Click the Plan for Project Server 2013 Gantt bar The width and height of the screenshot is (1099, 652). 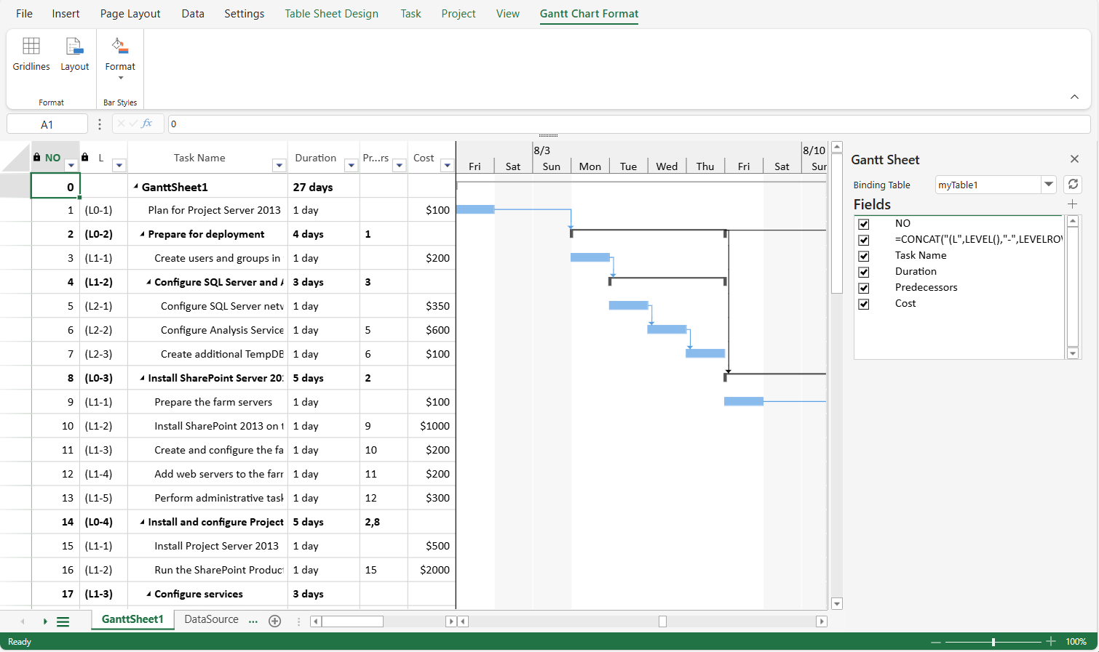coord(475,209)
